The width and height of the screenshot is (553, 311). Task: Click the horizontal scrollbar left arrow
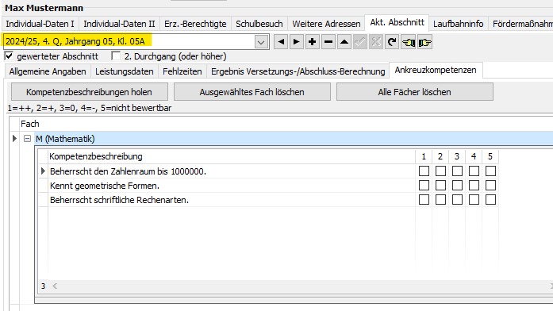point(55,286)
